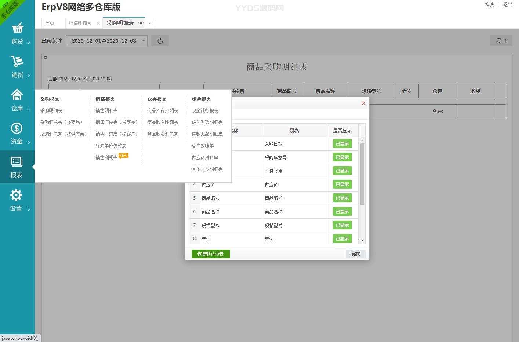
Task: Toggle 已显示 for the 规格型号 row
Action: tap(342, 225)
